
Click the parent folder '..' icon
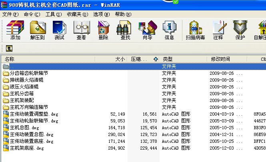click(6, 66)
